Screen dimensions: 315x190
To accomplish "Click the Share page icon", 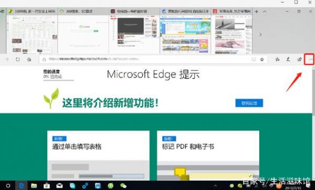I will point(299,59).
